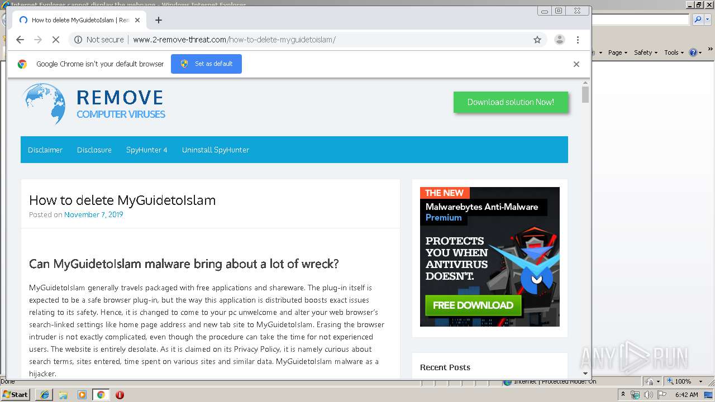715x402 pixels.
Task: Restore the Internet Explorer window size
Action: [x=698, y=4]
